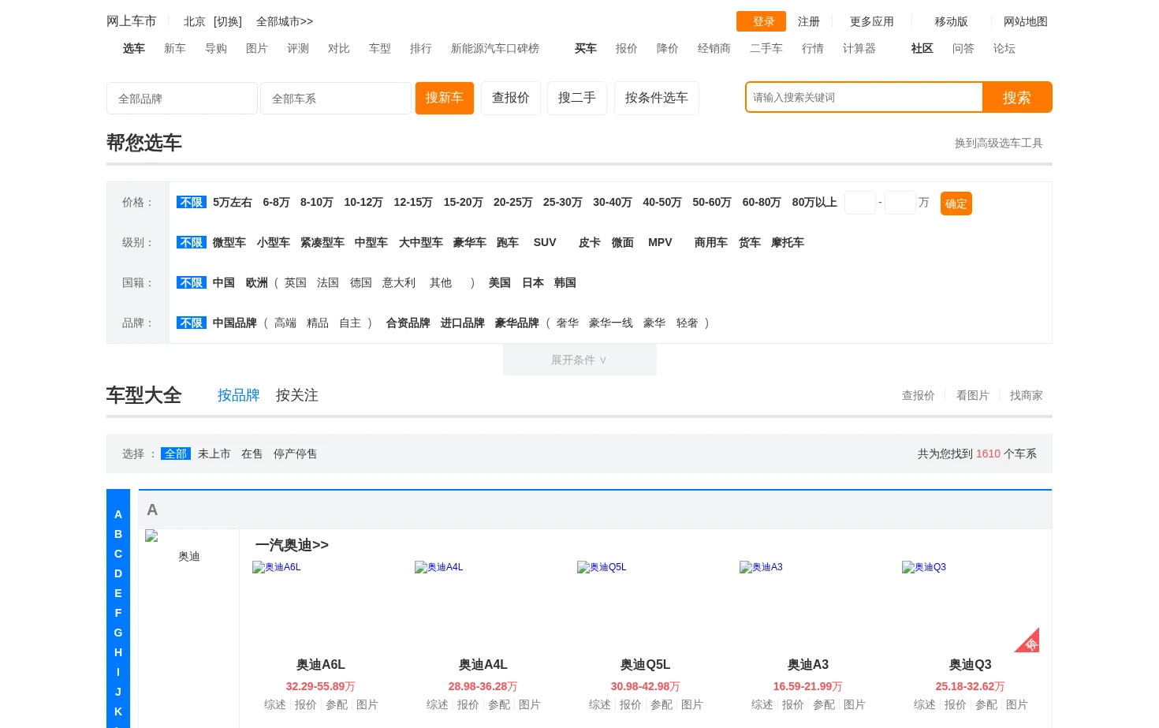Click 参配 under 奥迪Q5L
Viewport: 1159px width, 728px height.
click(661, 704)
